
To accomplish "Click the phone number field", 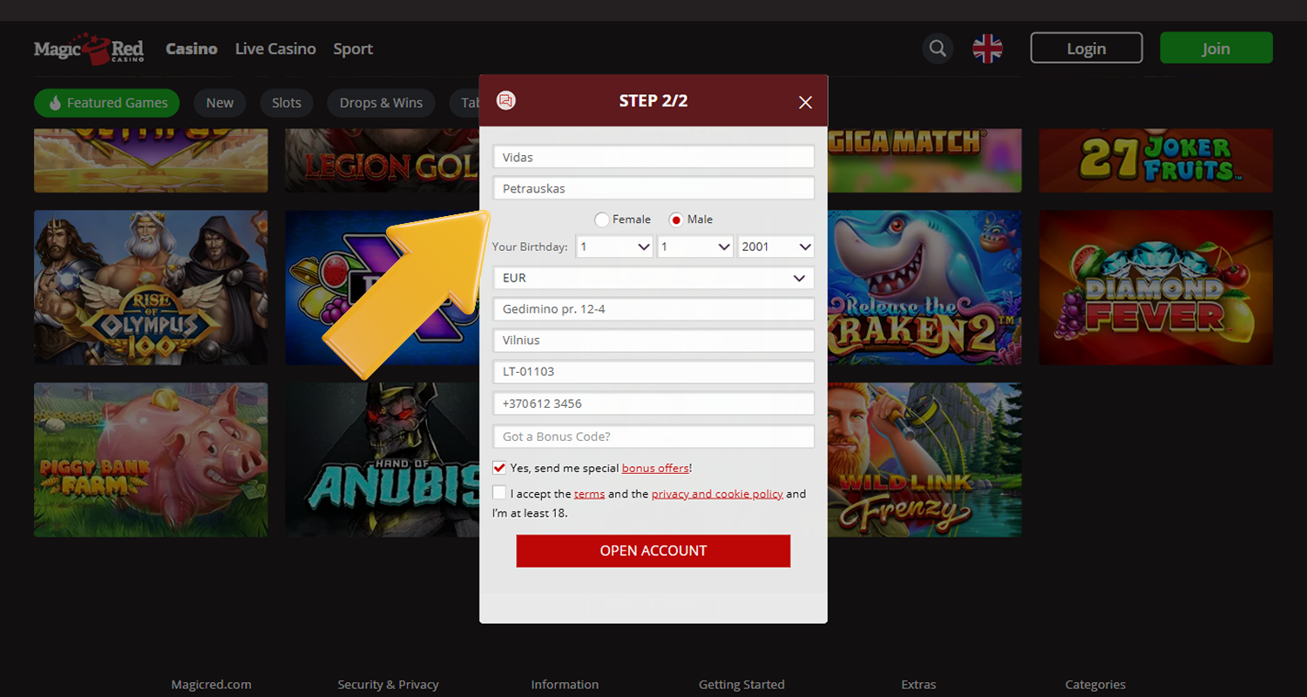I will (653, 403).
